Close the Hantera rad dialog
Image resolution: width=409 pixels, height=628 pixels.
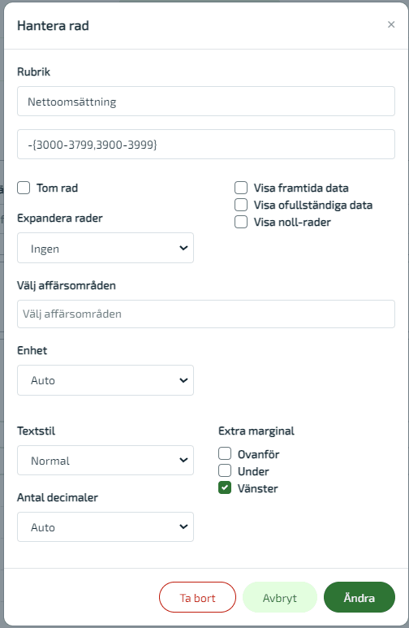click(x=391, y=25)
